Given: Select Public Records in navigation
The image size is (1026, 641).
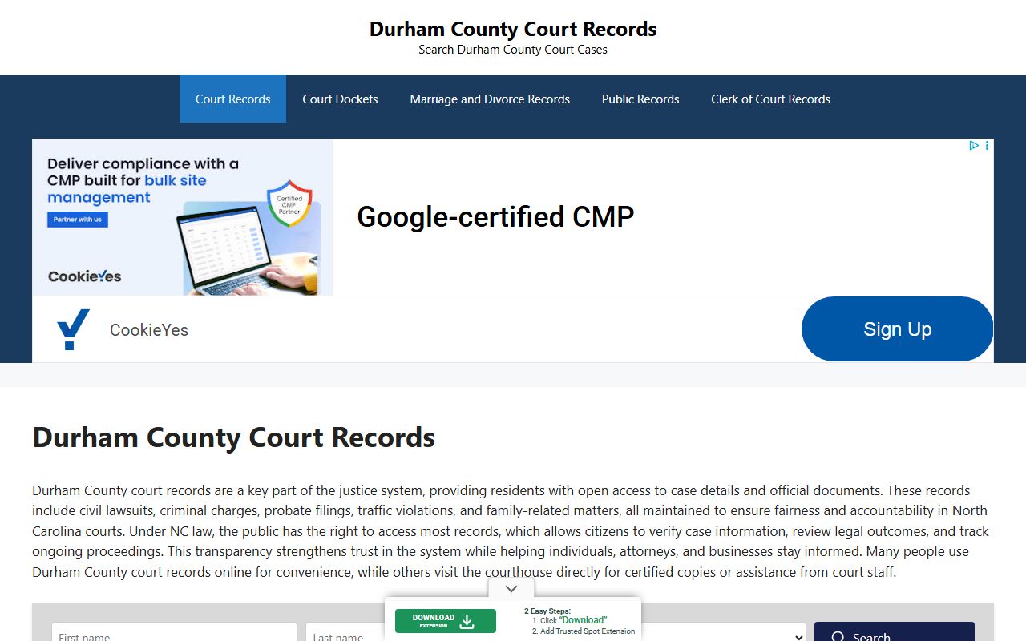Looking at the screenshot, I should (640, 99).
